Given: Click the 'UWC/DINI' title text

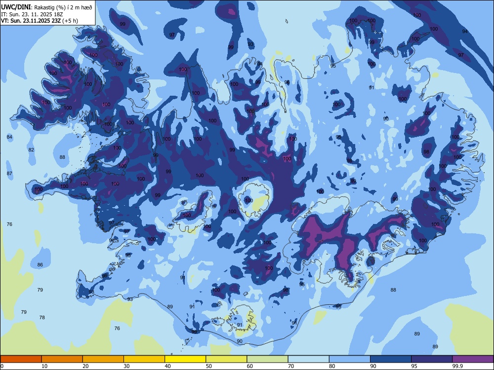Looking at the screenshot, I should (16, 7).
